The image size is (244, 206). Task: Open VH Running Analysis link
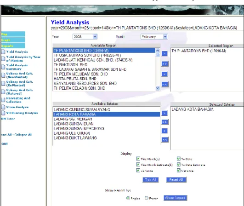click(22, 113)
